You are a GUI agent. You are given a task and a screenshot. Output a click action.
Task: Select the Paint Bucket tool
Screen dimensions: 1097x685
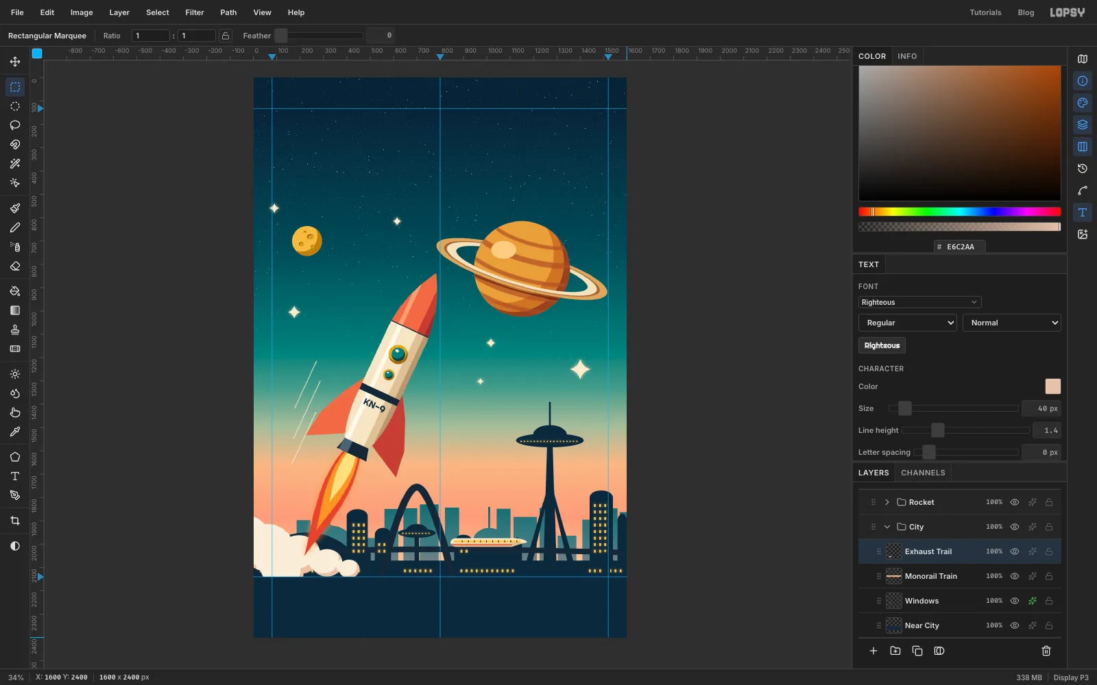(x=15, y=291)
